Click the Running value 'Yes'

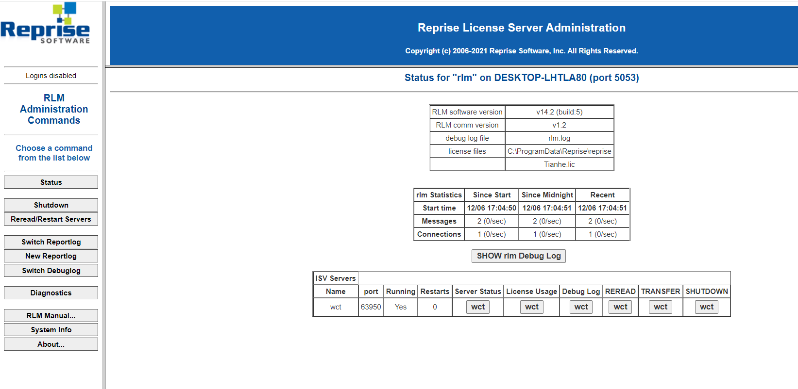[401, 307]
